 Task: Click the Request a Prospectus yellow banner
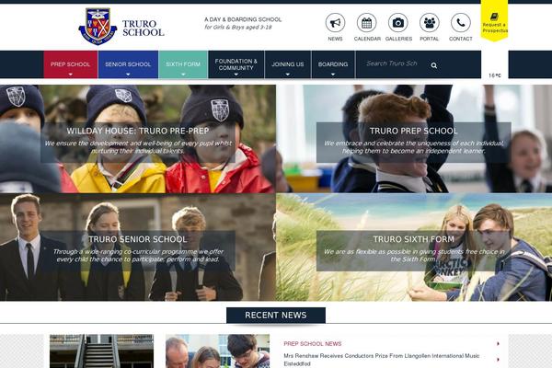494,20
